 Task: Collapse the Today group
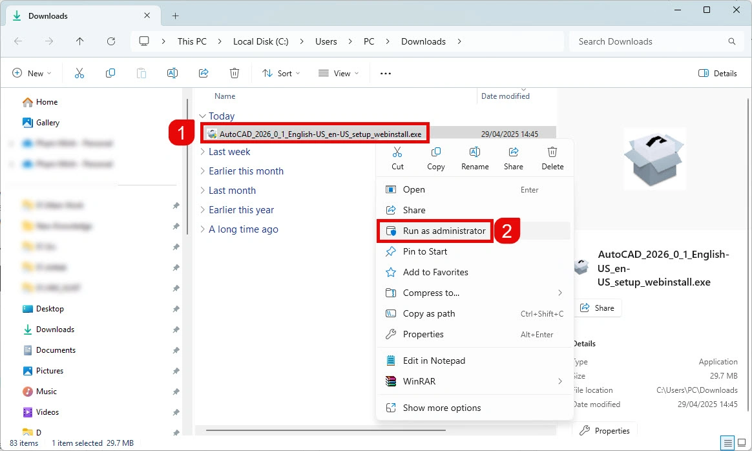(x=202, y=116)
